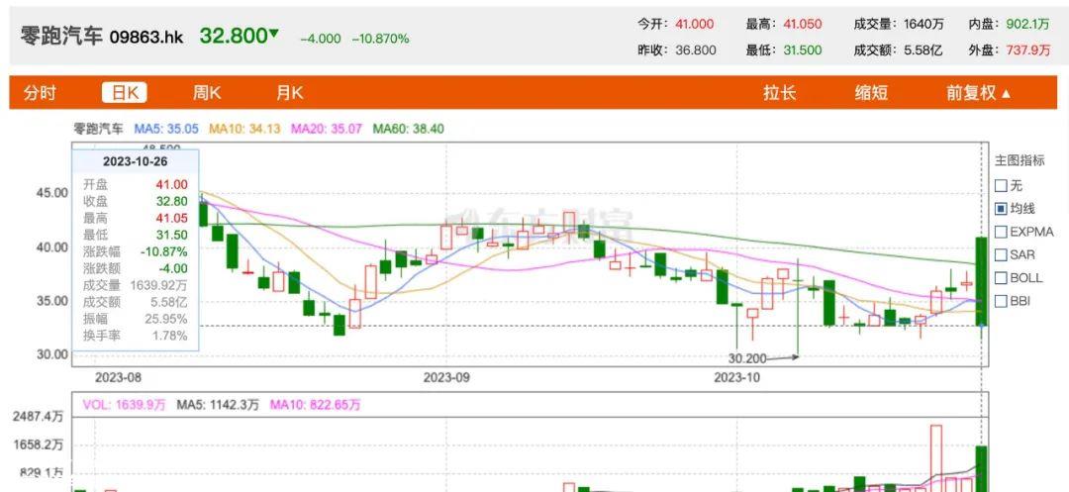Viewport: 1069px width, 492px height.
Task: Open the 月K monthly chart tab
Action: coord(290,93)
